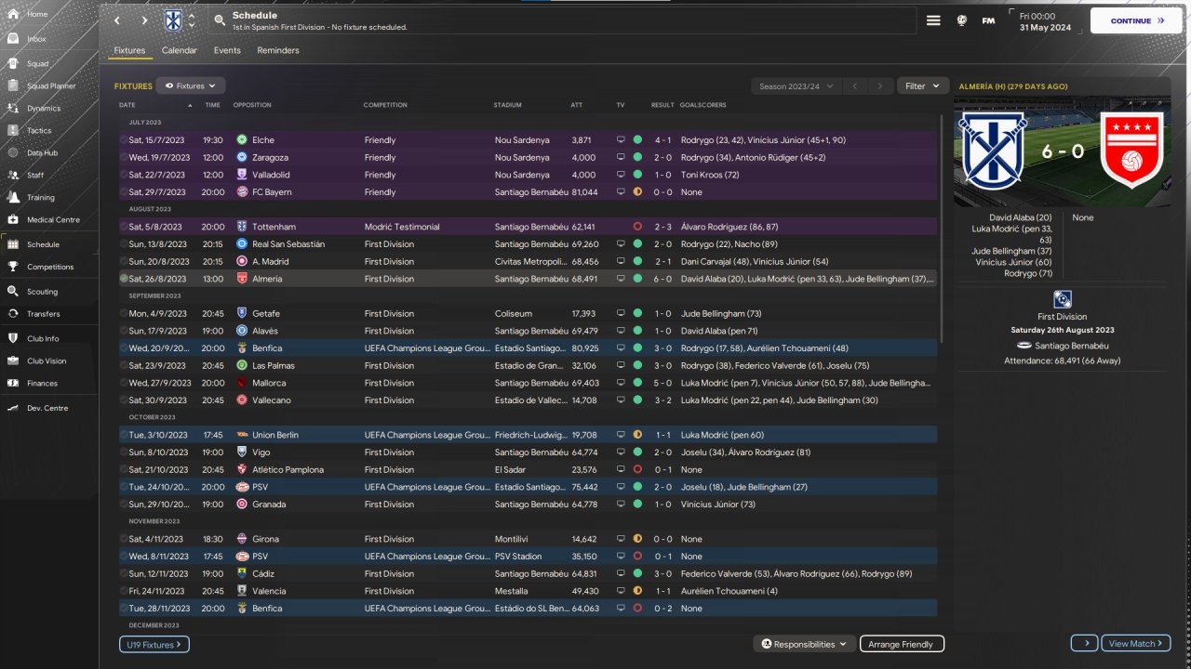This screenshot has width=1191, height=669.
Task: Expand the Responsibilities dropdown
Action: point(804,644)
